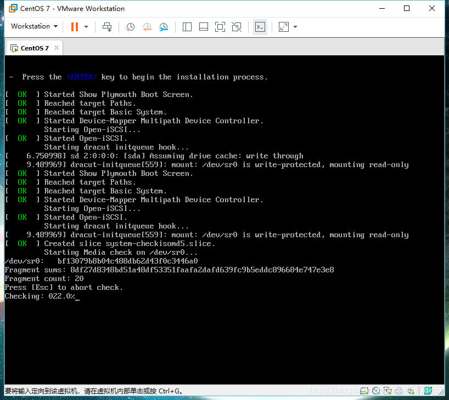Click the 'Fragment sums' checksum line

tap(169, 270)
